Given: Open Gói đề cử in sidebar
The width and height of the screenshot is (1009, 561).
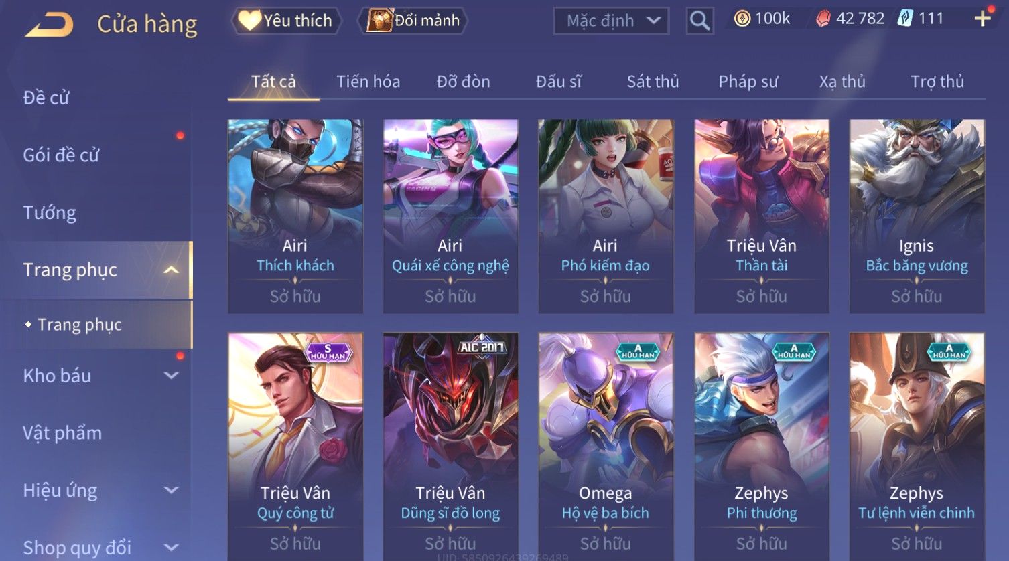Looking at the screenshot, I should pos(61,155).
